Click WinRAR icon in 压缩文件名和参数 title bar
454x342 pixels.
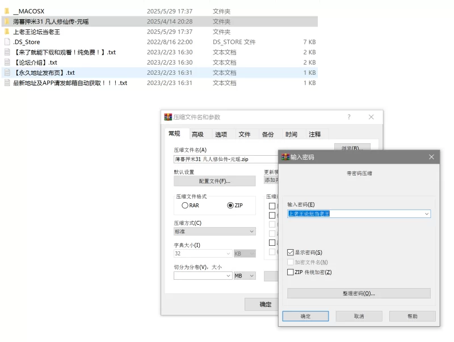168,117
